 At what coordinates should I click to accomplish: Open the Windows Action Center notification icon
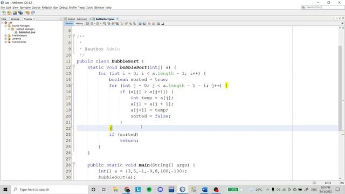(338, 189)
